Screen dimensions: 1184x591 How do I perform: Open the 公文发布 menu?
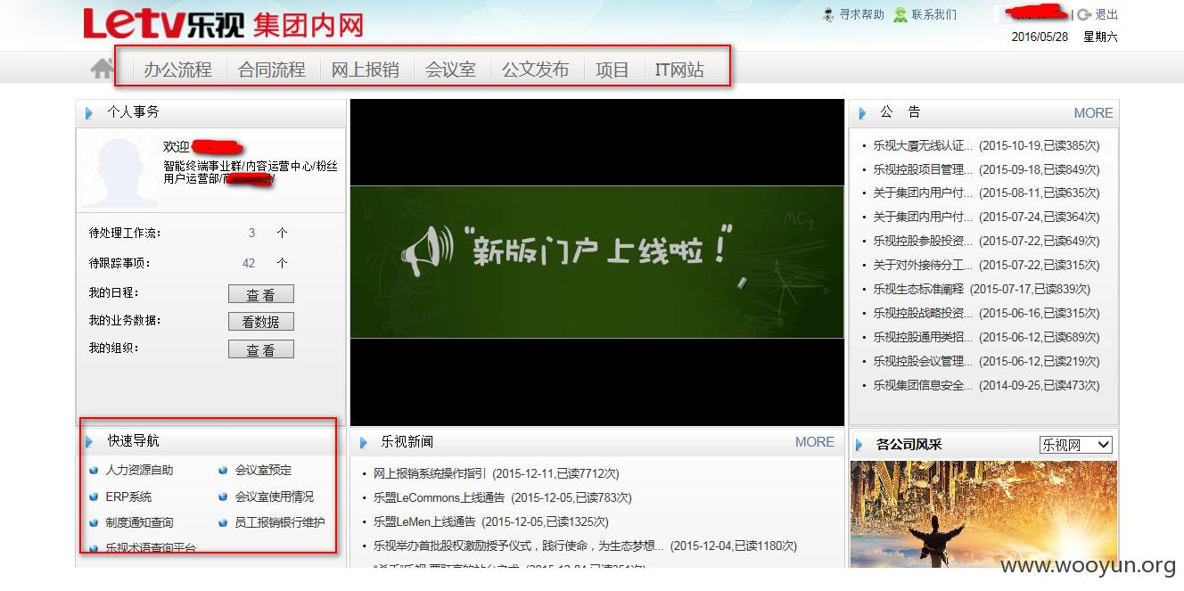click(535, 70)
